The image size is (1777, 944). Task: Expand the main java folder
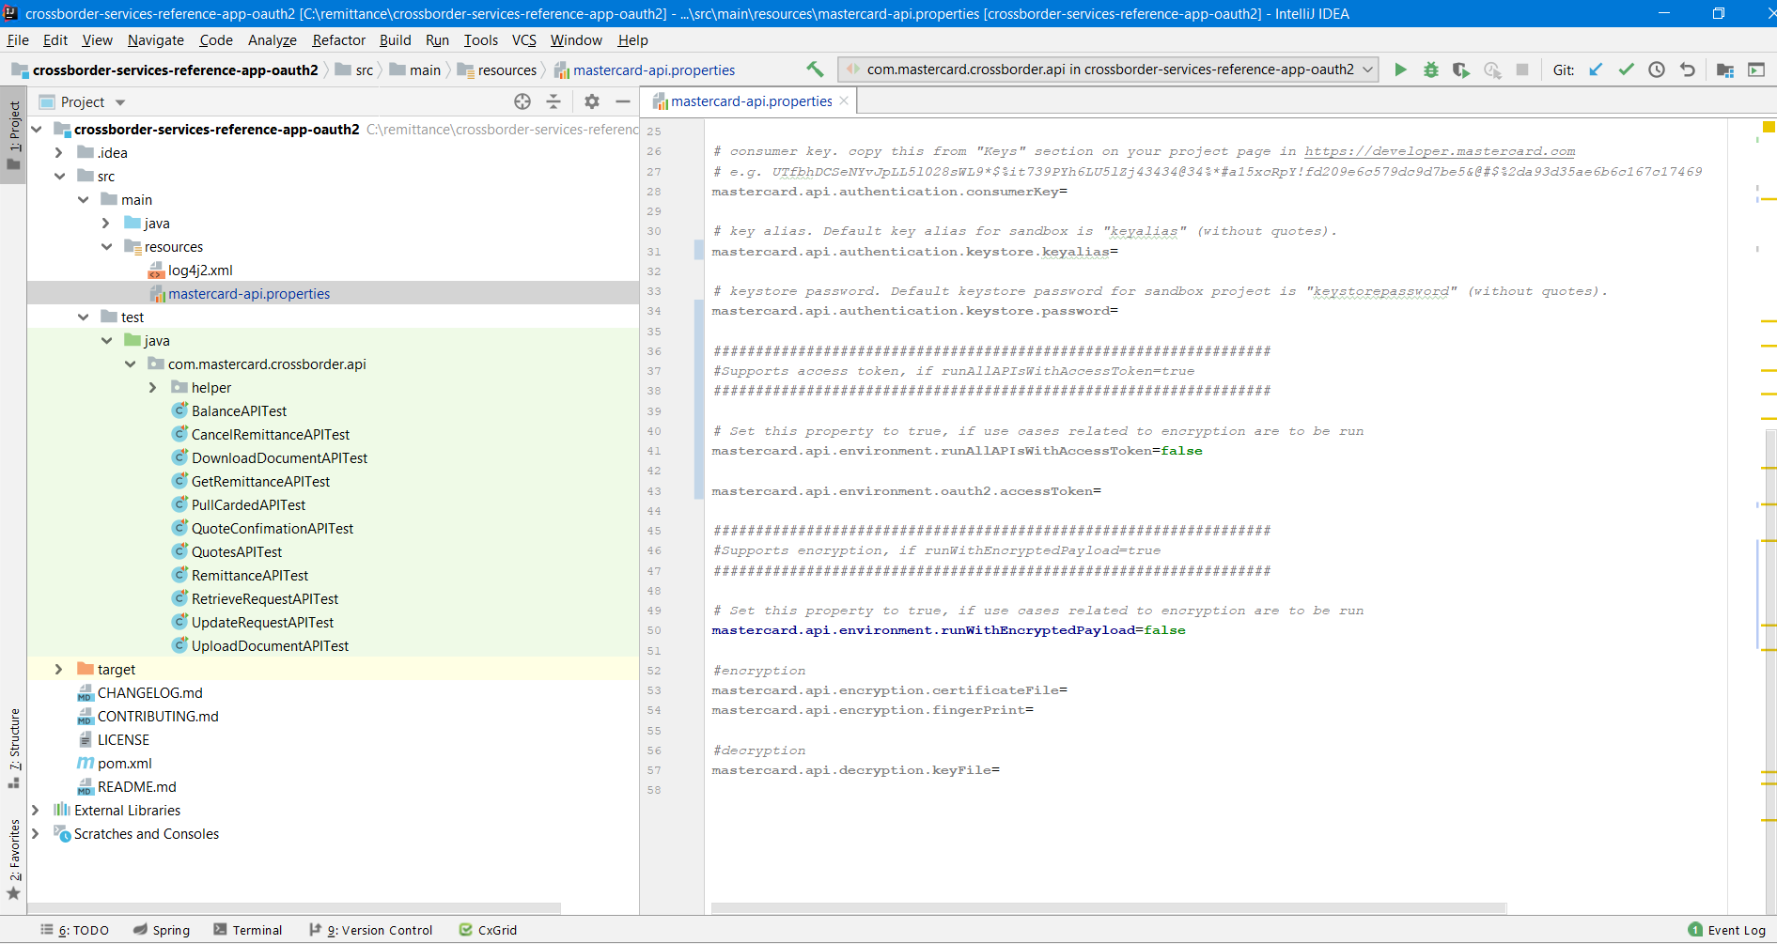(106, 223)
